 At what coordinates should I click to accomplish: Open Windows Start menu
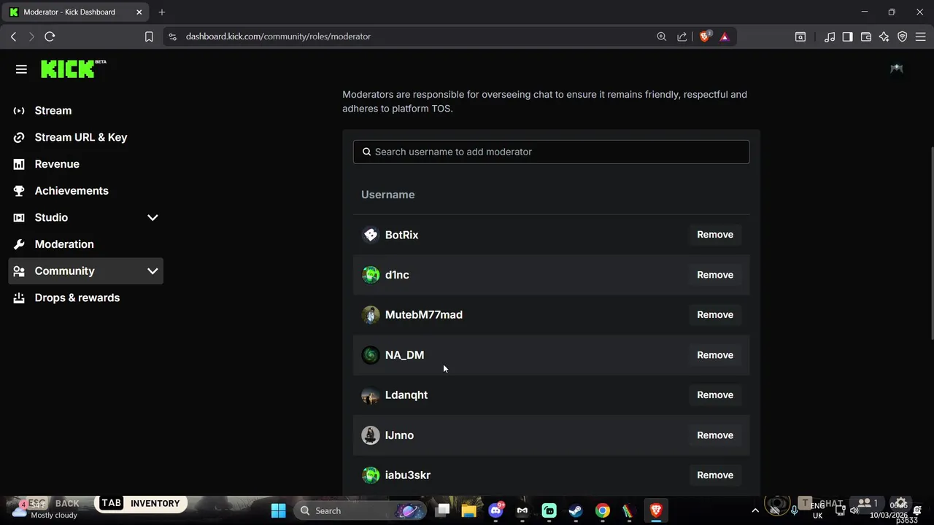pyautogui.click(x=279, y=510)
